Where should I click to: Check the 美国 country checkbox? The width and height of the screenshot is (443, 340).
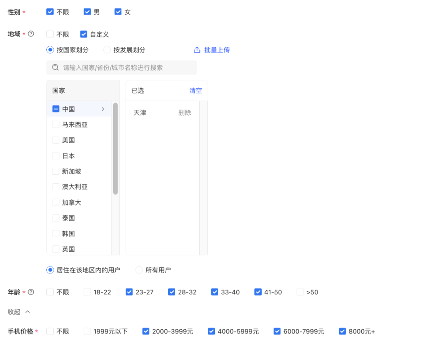click(x=56, y=140)
